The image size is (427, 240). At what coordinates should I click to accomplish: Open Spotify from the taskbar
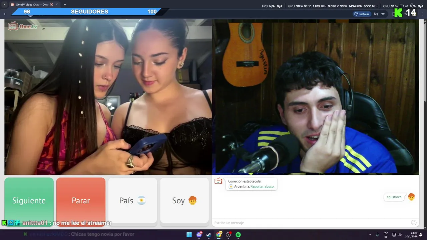coord(238,235)
